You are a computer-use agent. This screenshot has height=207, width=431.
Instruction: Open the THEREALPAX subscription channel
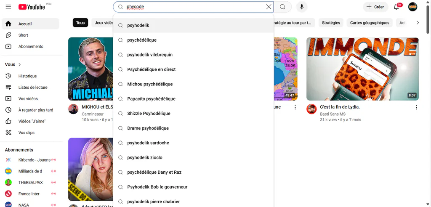30,182
